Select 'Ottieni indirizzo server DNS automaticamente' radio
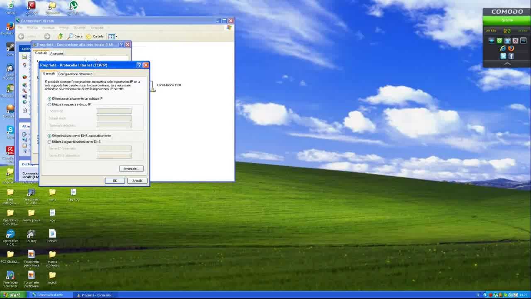 (49, 136)
